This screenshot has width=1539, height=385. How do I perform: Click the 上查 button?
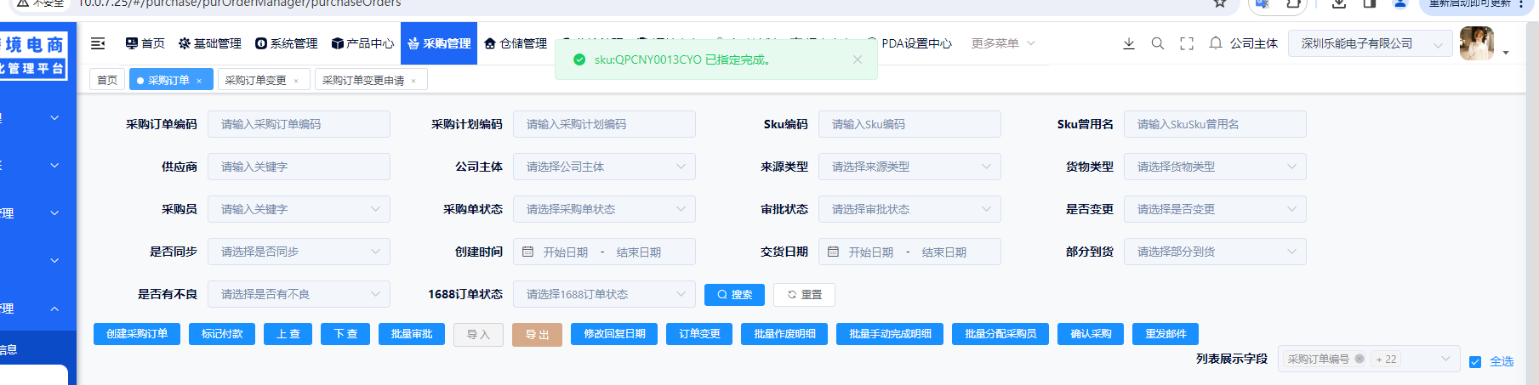[288, 334]
